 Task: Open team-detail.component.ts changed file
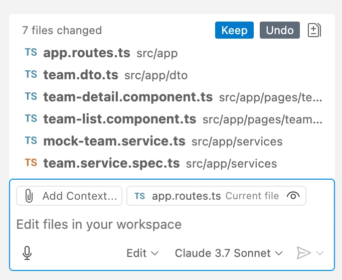click(172, 97)
